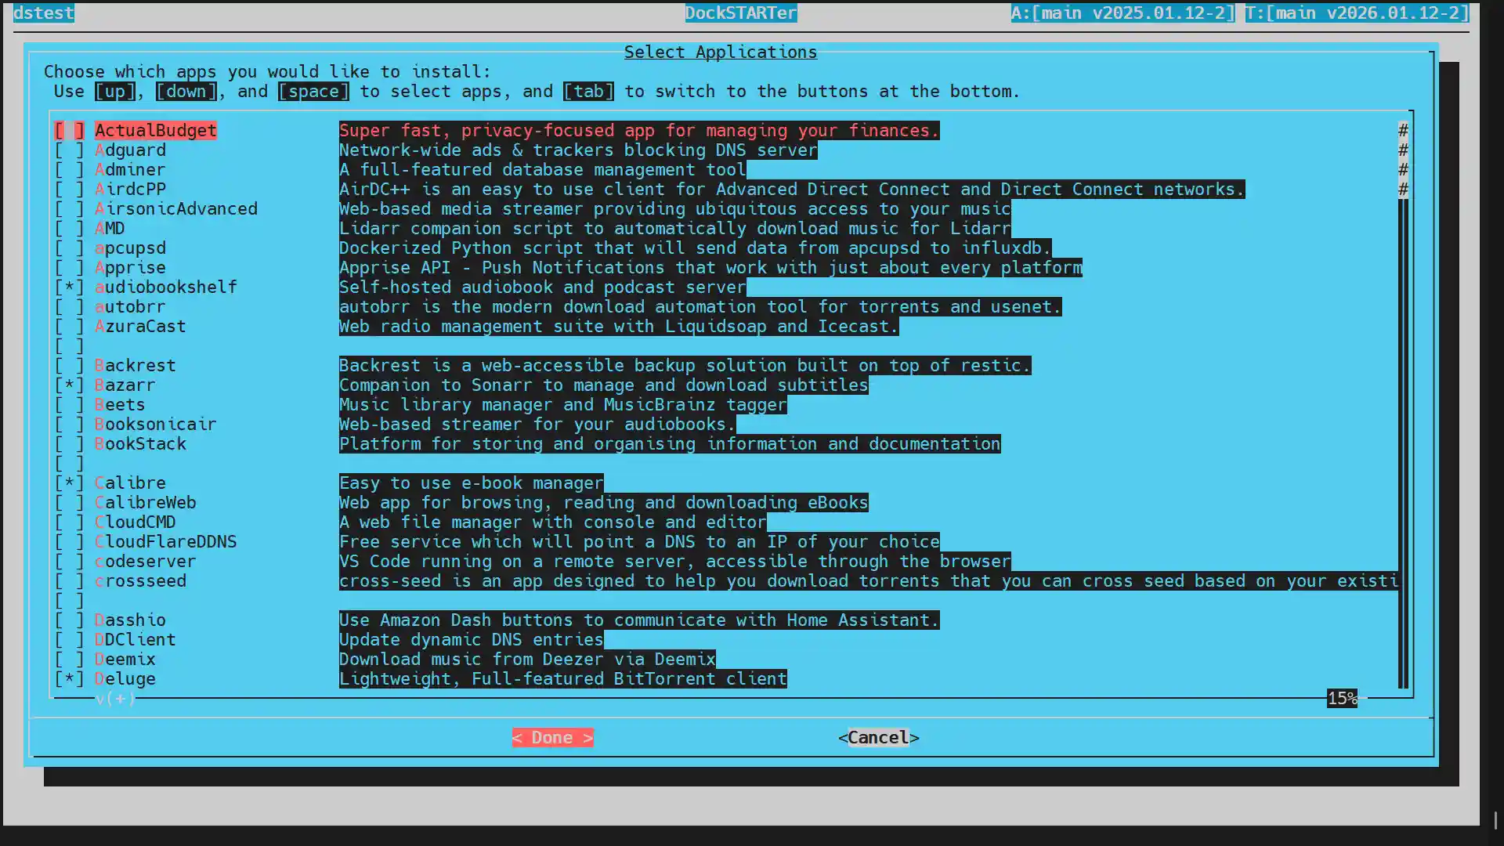Toggle the Bazarr checkbox off
Image resolution: width=1504 pixels, height=846 pixels.
pos(69,385)
